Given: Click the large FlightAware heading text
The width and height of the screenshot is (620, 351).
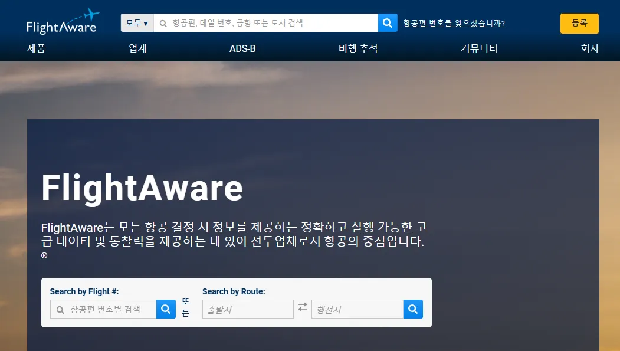Looking at the screenshot, I should (142, 189).
